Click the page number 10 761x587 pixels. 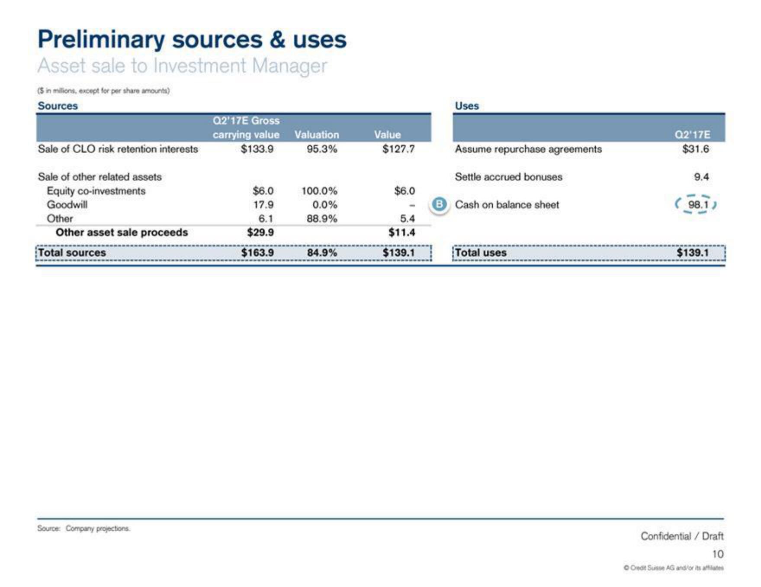click(x=718, y=554)
